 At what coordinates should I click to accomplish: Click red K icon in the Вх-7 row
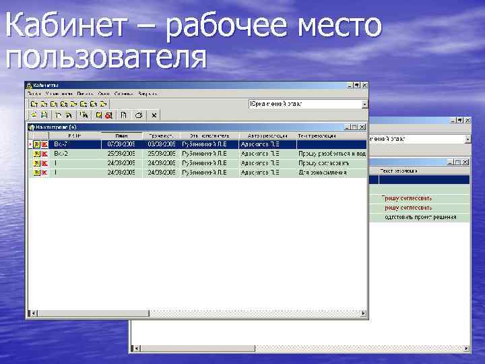click(44, 144)
